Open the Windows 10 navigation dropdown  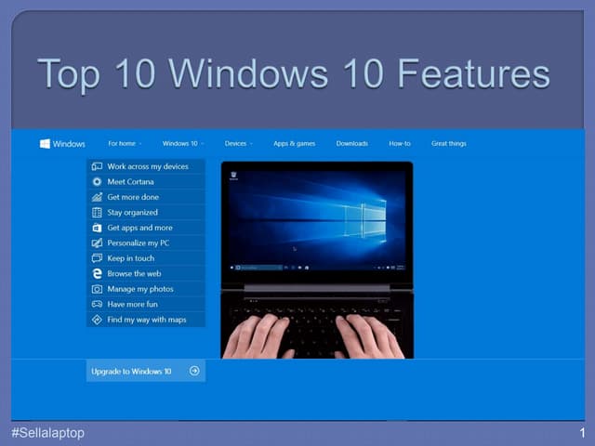(182, 144)
